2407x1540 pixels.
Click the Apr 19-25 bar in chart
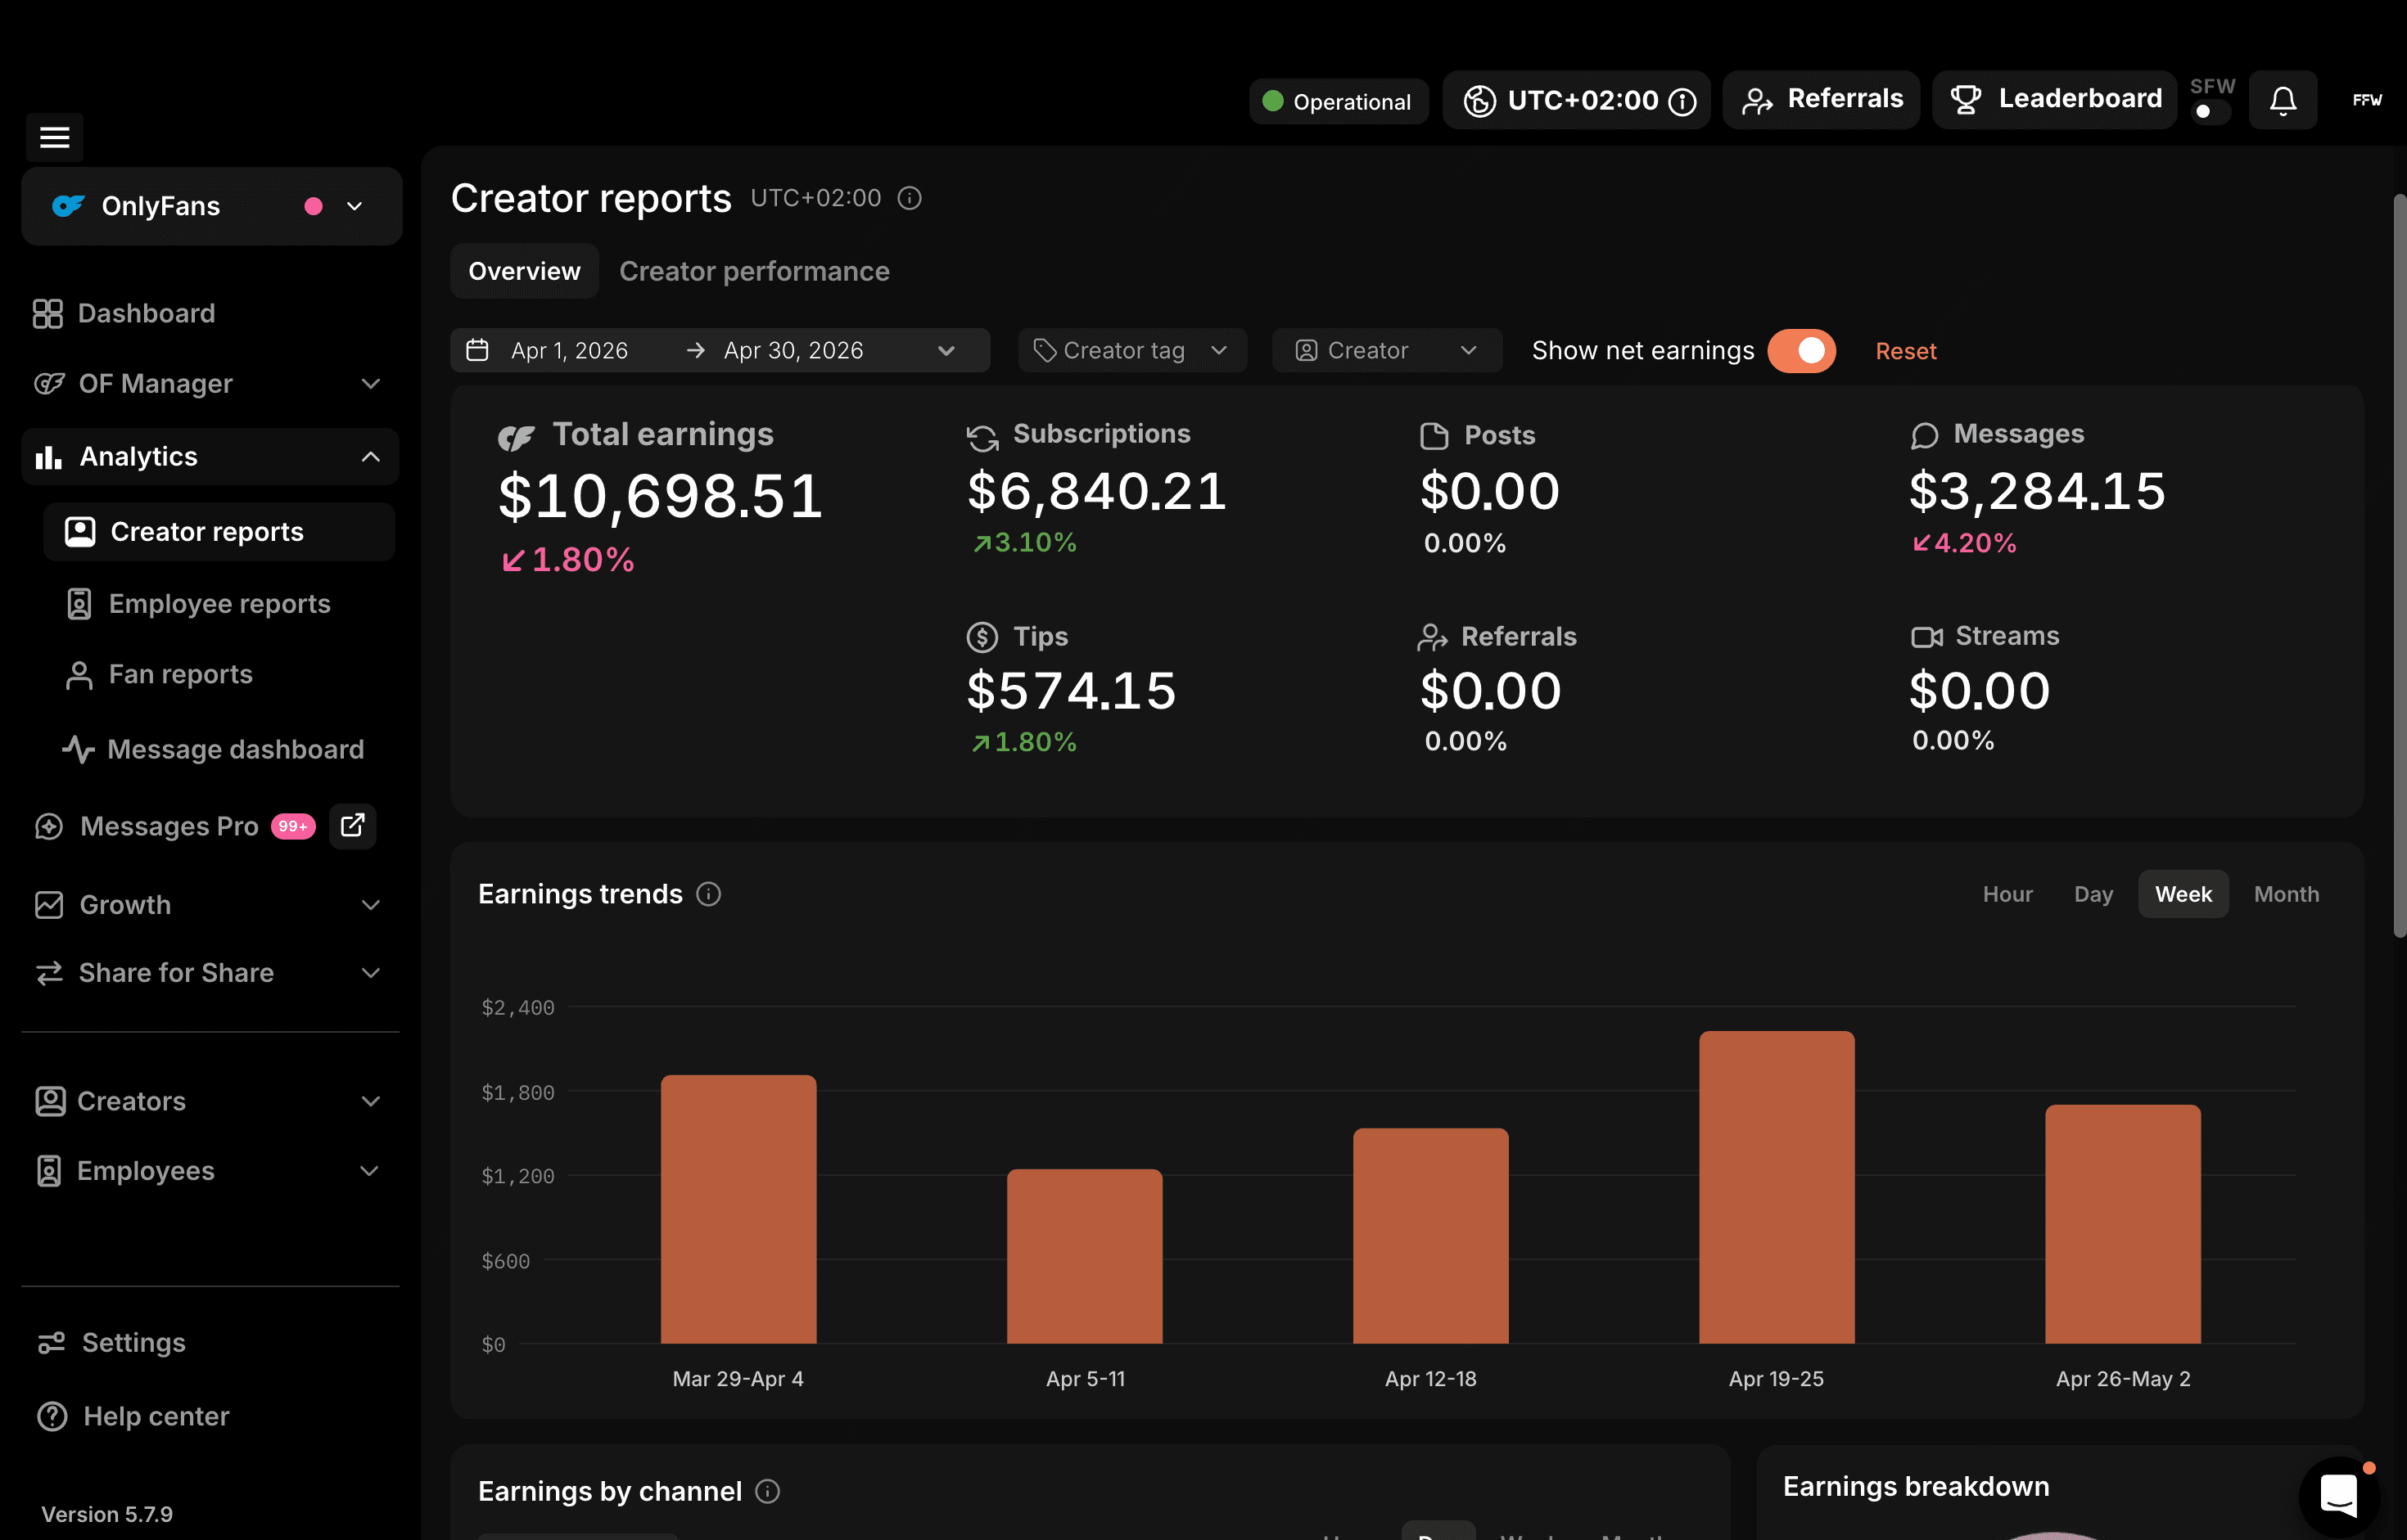click(1776, 1187)
